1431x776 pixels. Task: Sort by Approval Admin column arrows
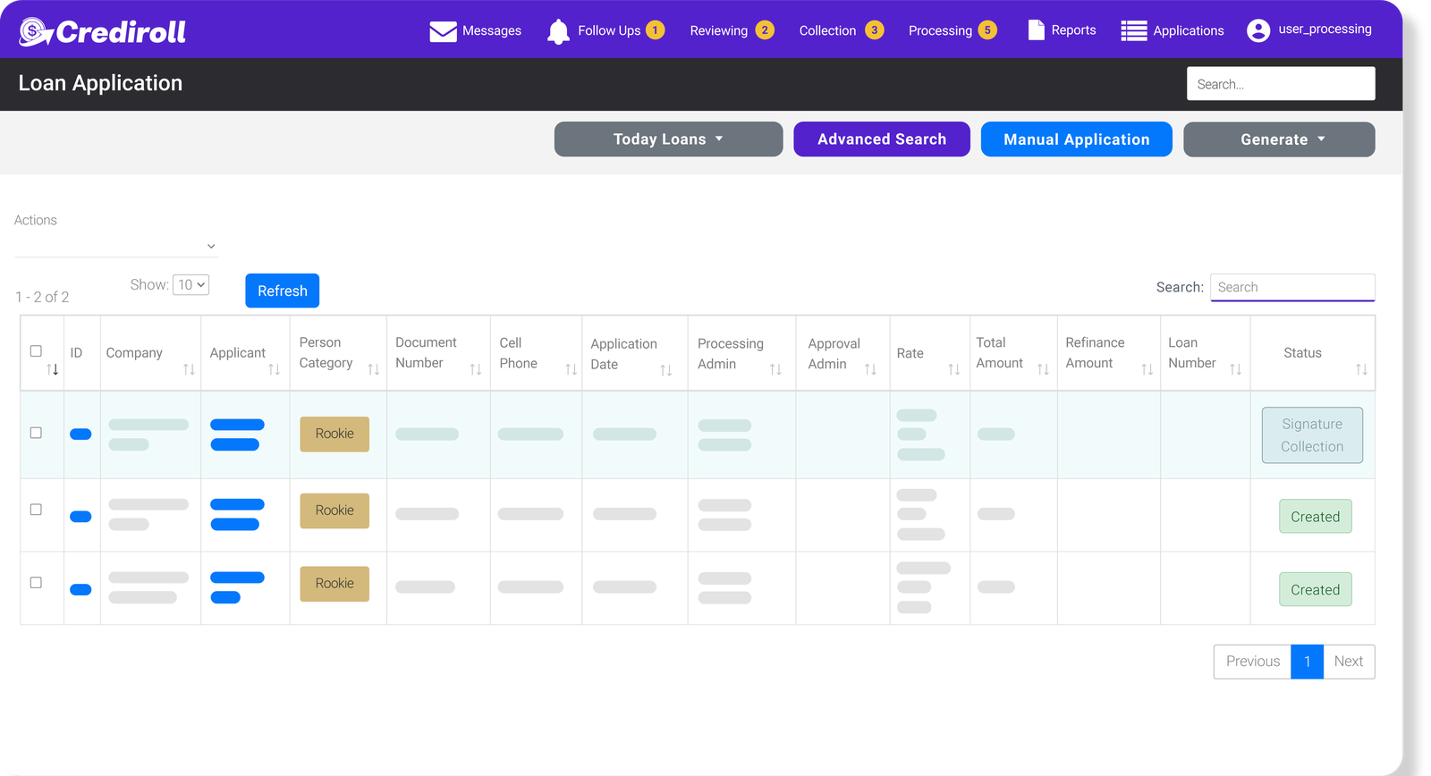click(x=870, y=369)
